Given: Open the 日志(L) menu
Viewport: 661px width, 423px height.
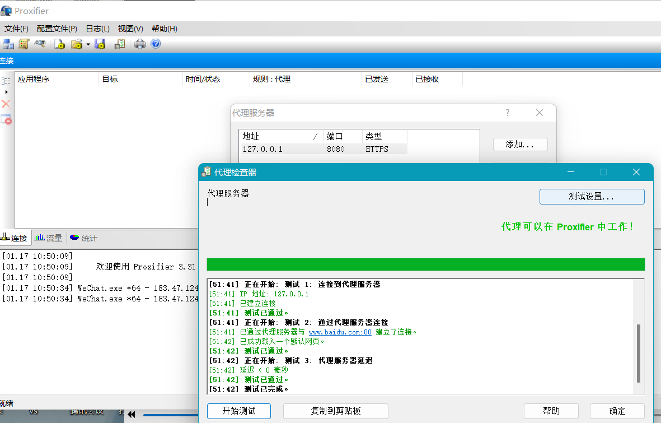Looking at the screenshot, I should tap(98, 29).
